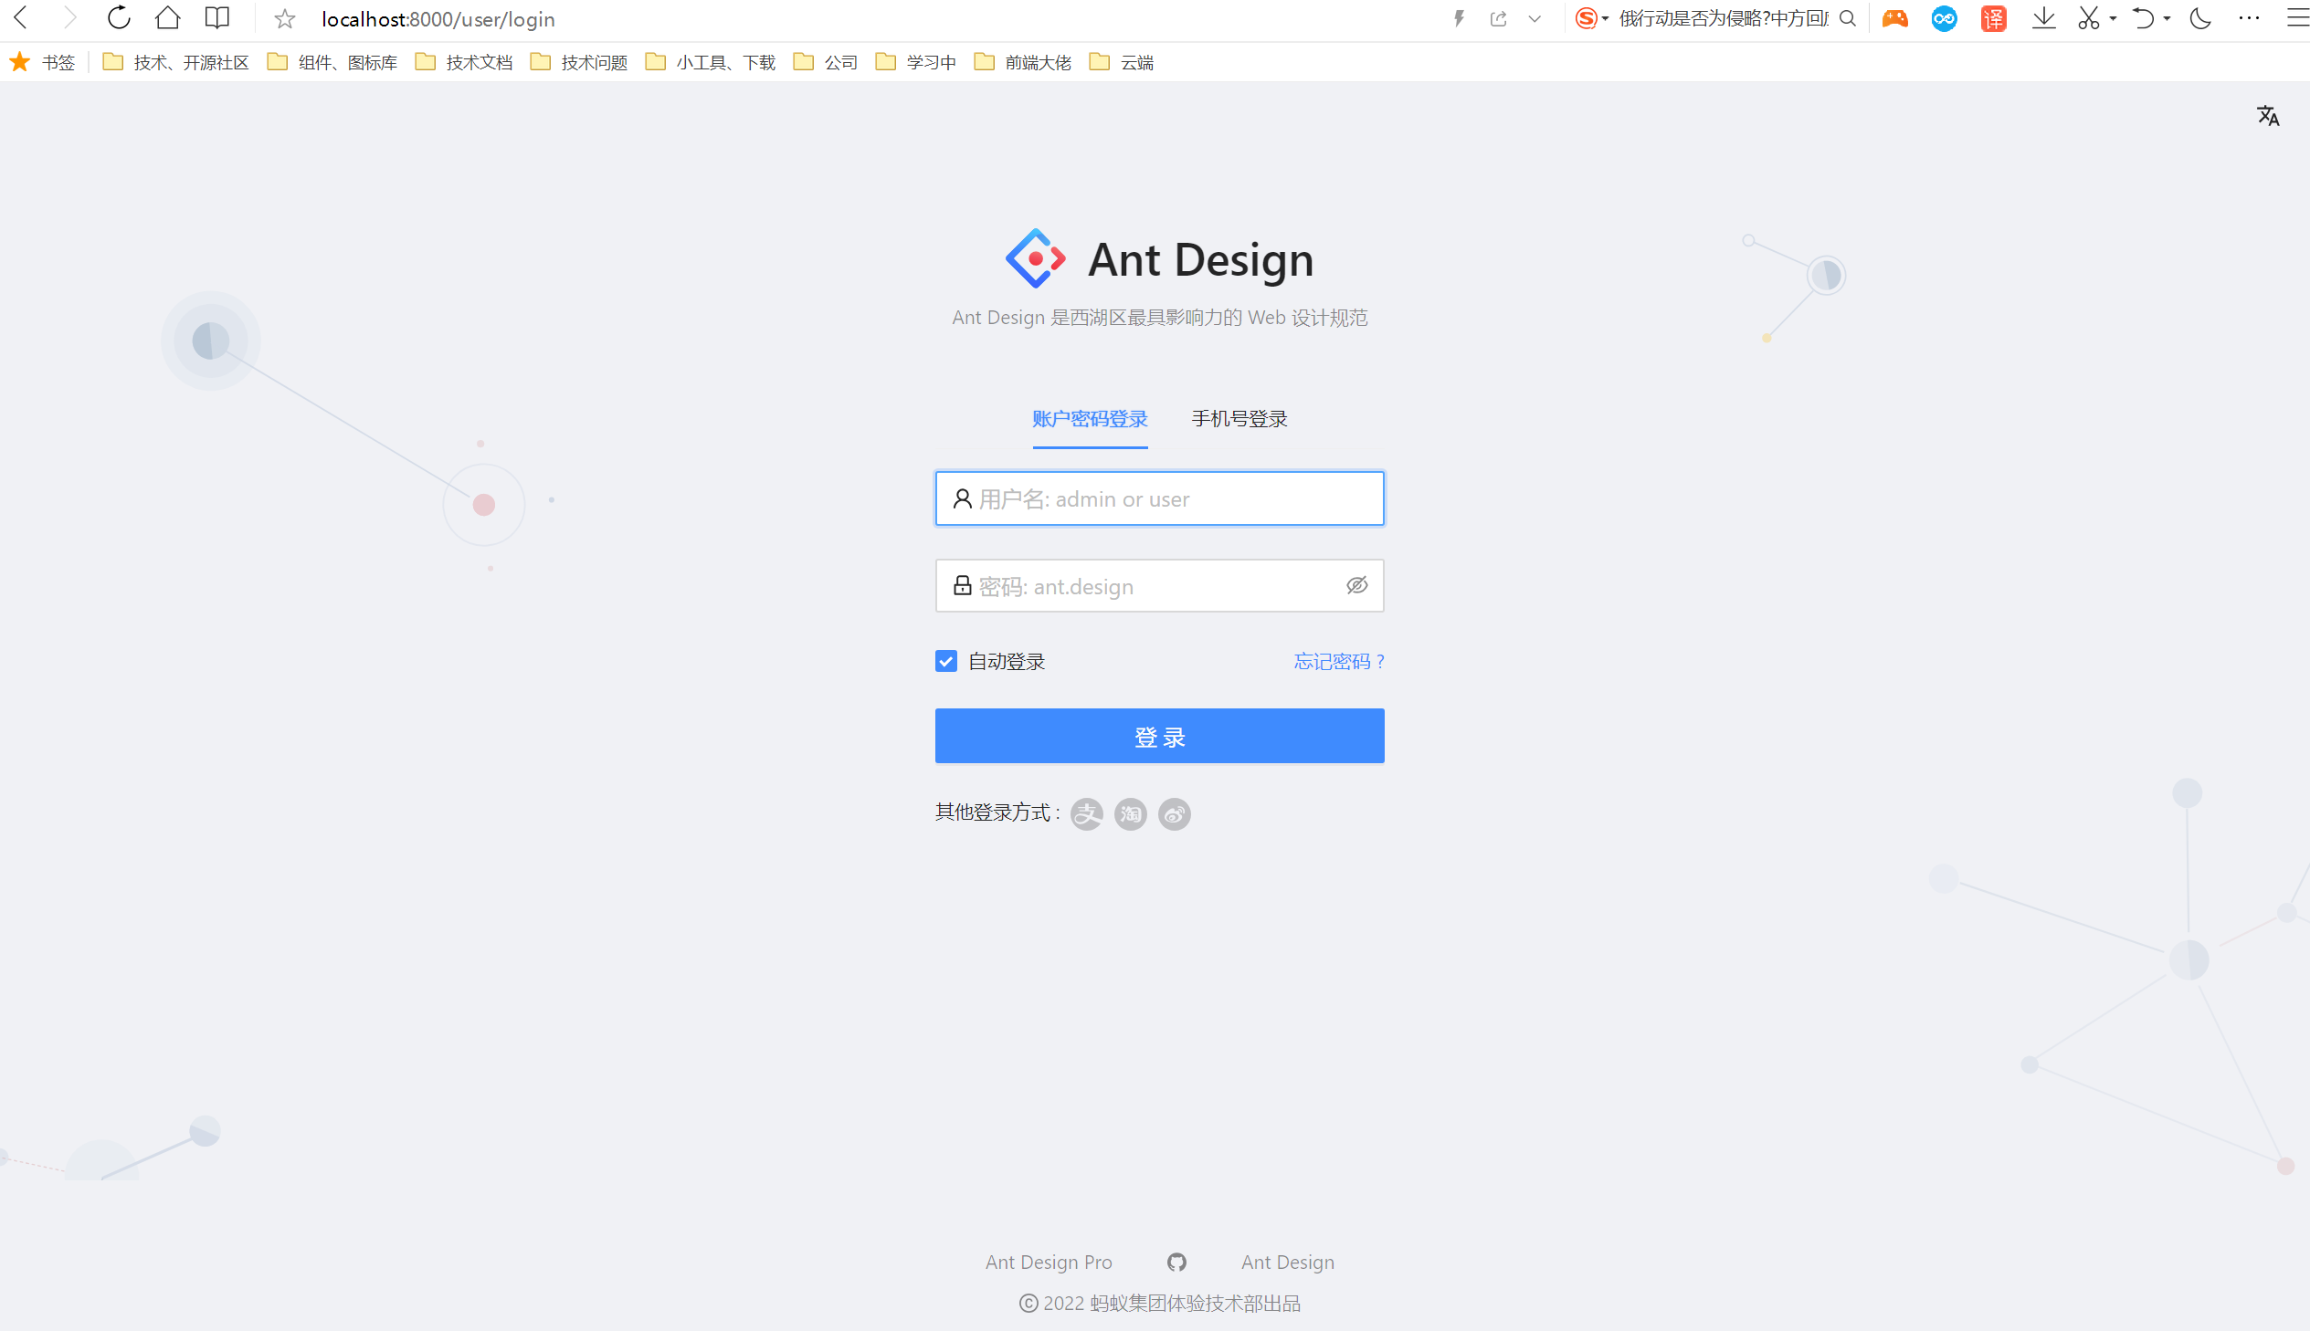Viewport: 2310px width, 1331px height.
Task: Open the downloads icon in browser toolbar
Action: [x=2044, y=17]
